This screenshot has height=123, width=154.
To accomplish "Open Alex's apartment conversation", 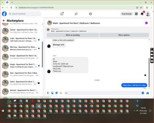I will [x=21, y=74].
